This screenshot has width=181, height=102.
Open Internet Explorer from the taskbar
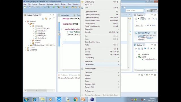click(x=35, y=99)
